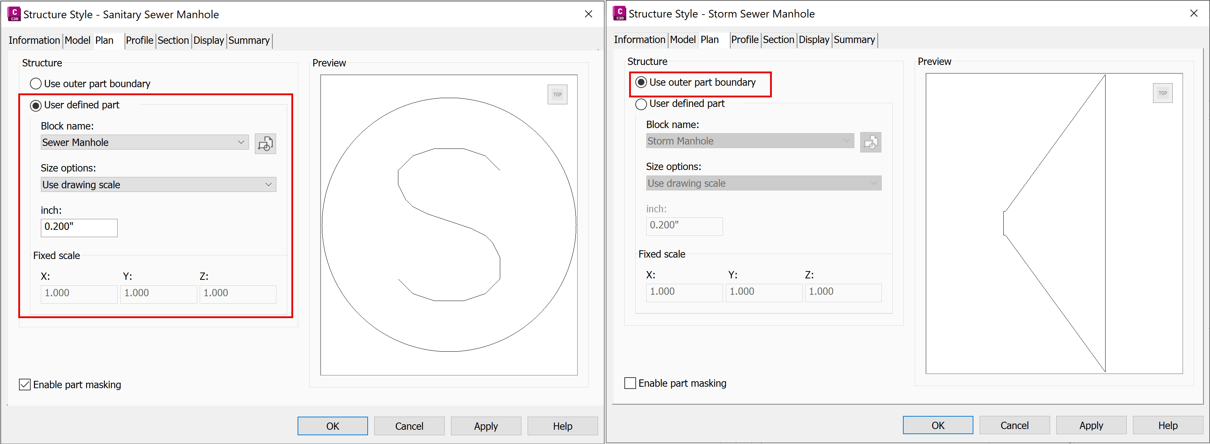Open the Information tab in Storm dialog
1210x444 pixels.
coord(640,39)
